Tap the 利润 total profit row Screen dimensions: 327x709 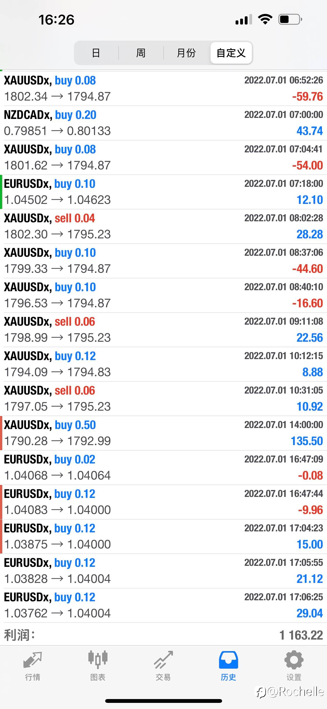tap(163, 635)
